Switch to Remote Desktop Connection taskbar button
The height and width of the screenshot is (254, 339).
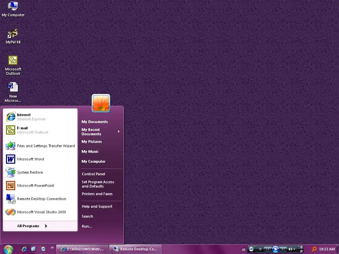135,249
